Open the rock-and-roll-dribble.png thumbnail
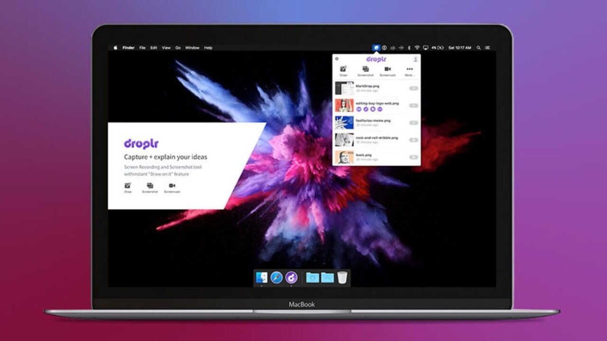607x341 pixels. [x=344, y=140]
